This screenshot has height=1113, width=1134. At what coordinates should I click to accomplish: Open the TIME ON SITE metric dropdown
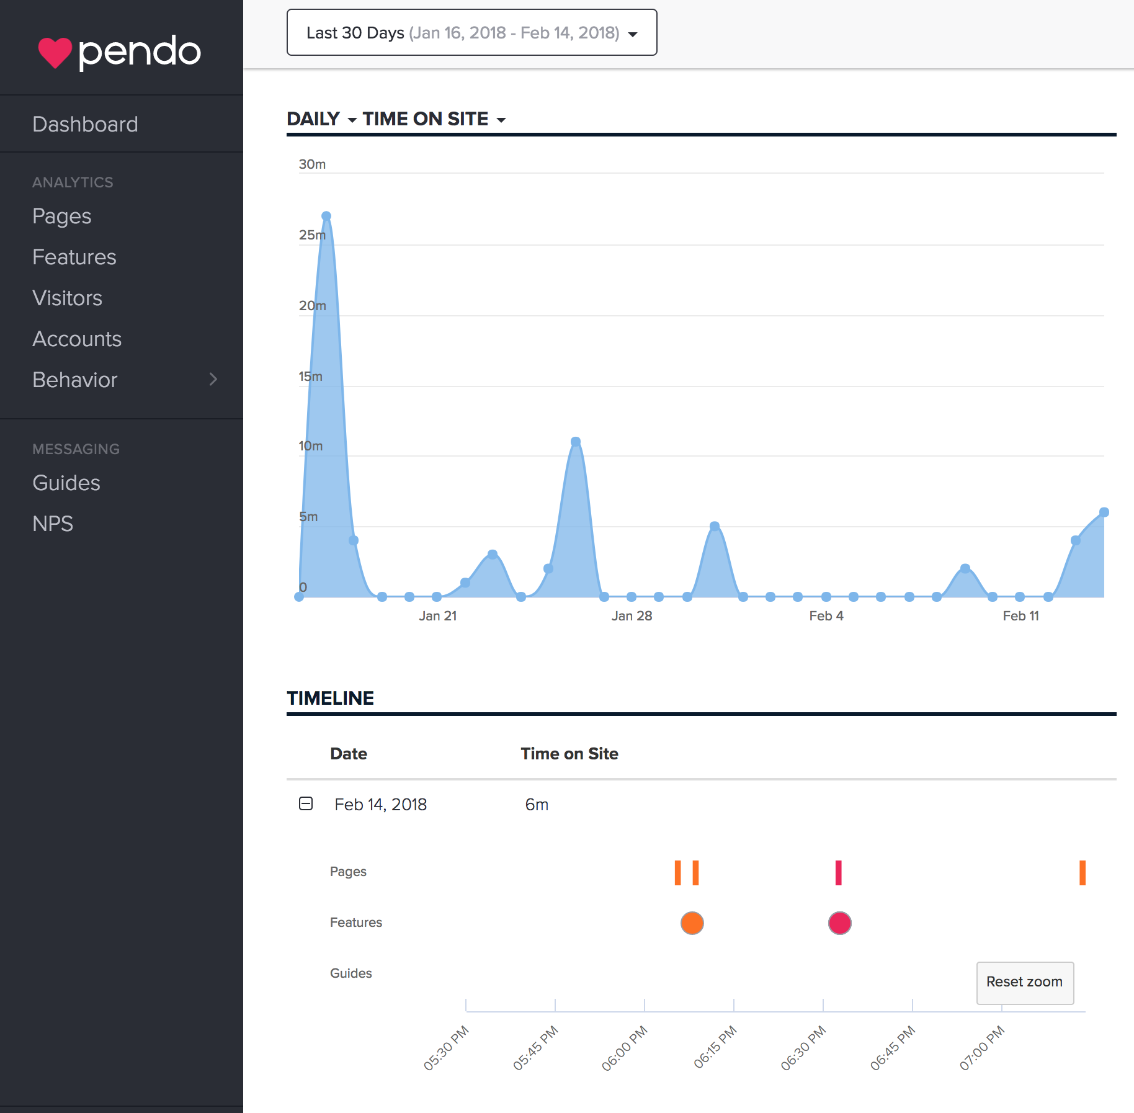coord(434,119)
